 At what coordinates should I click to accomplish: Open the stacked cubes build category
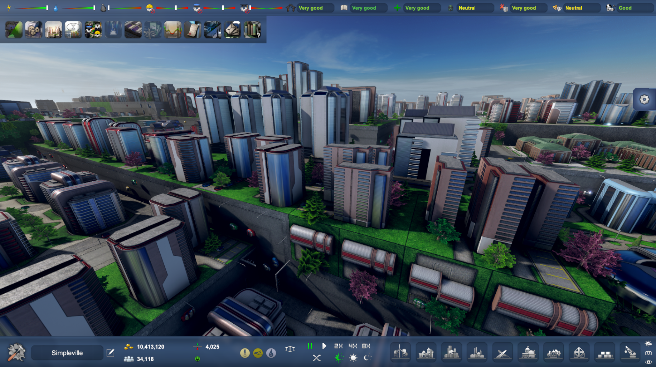pos(604,352)
